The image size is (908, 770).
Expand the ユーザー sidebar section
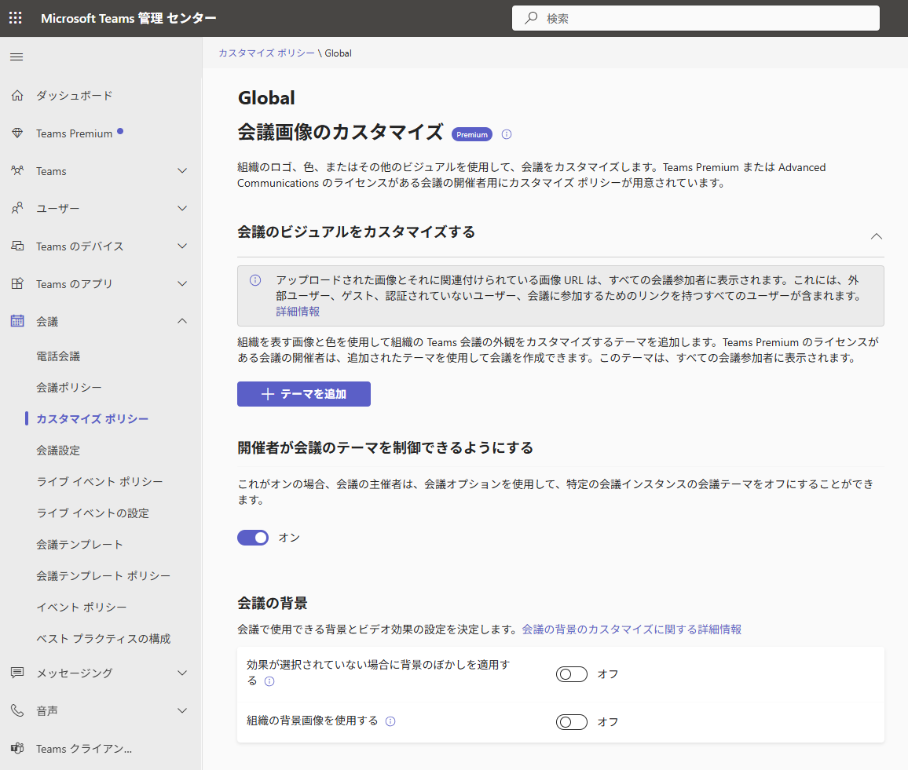point(182,208)
